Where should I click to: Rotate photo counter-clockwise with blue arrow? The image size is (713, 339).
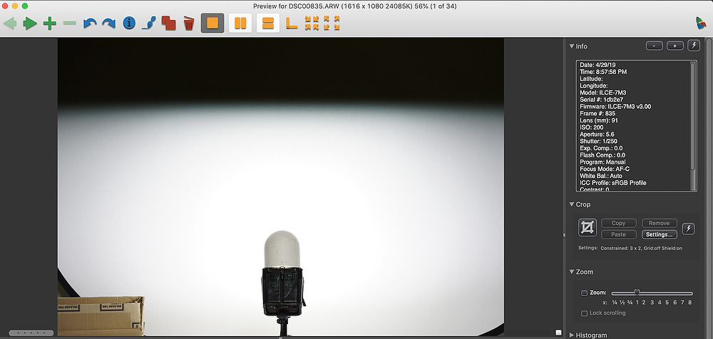[90, 24]
